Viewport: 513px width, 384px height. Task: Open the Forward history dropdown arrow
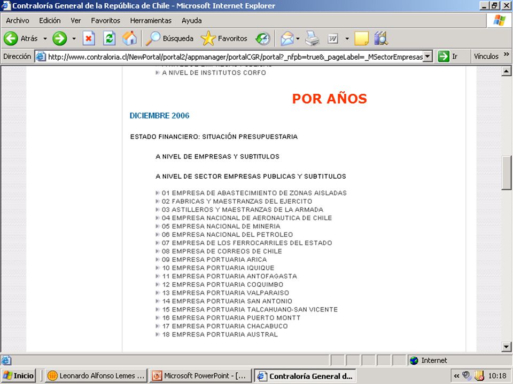pos(74,38)
